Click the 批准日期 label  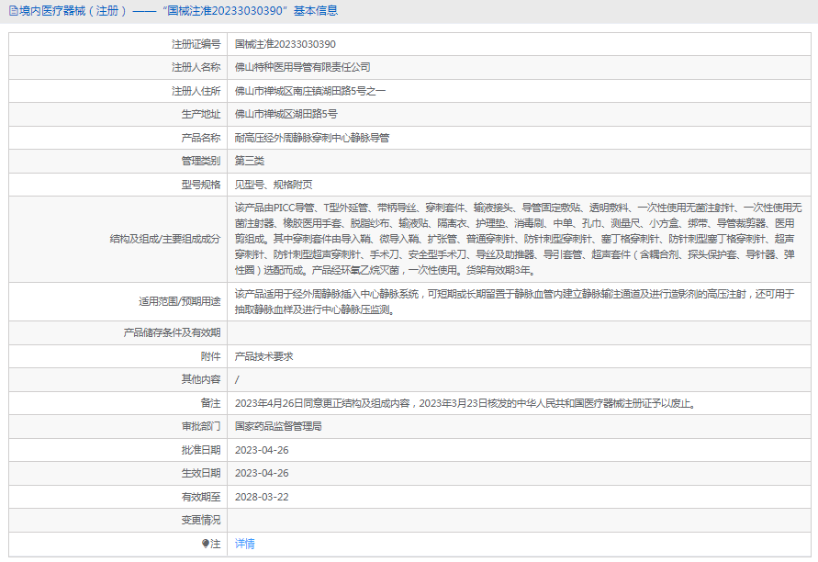(201, 450)
